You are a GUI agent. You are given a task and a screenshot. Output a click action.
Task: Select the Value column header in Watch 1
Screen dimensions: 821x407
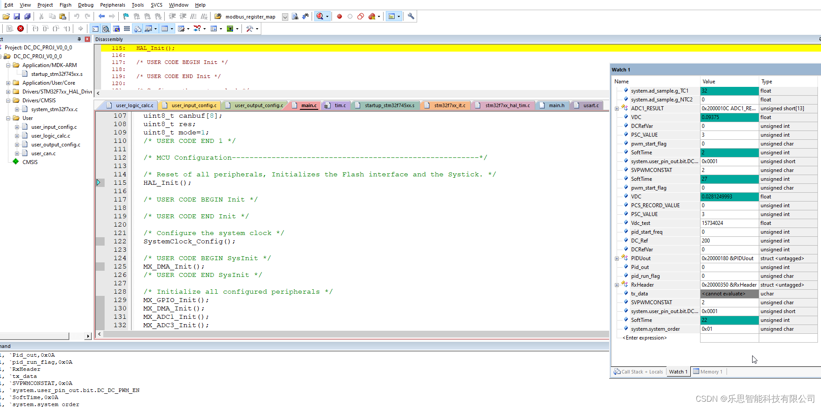729,82
